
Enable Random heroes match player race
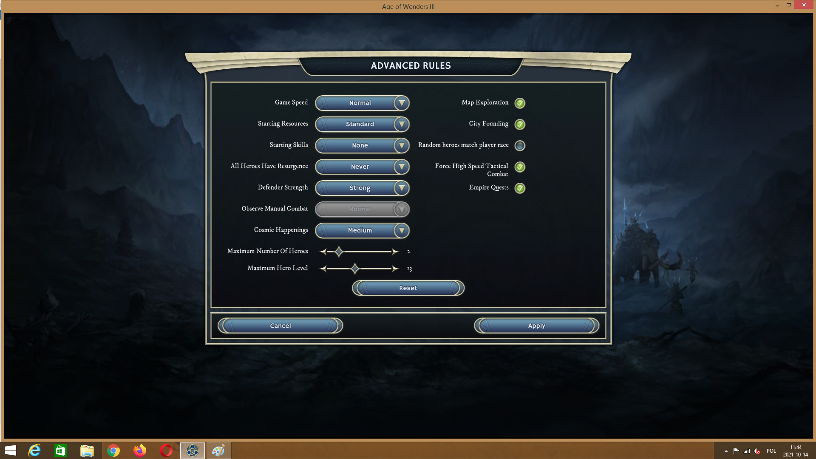[x=520, y=145]
